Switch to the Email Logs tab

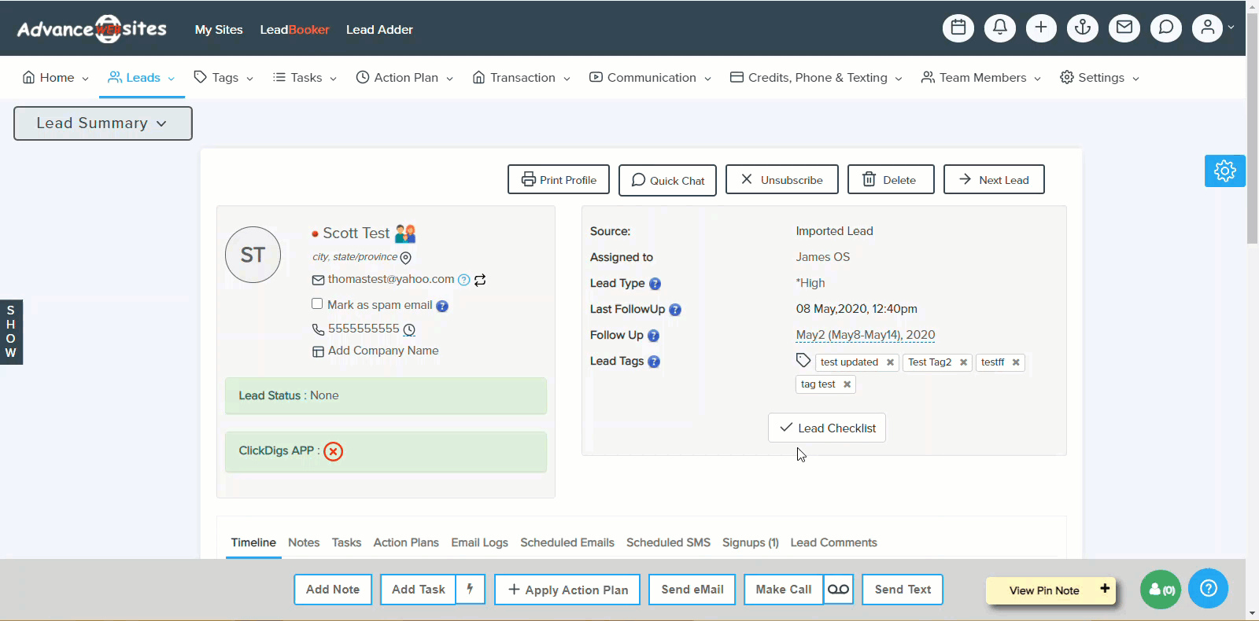click(479, 542)
